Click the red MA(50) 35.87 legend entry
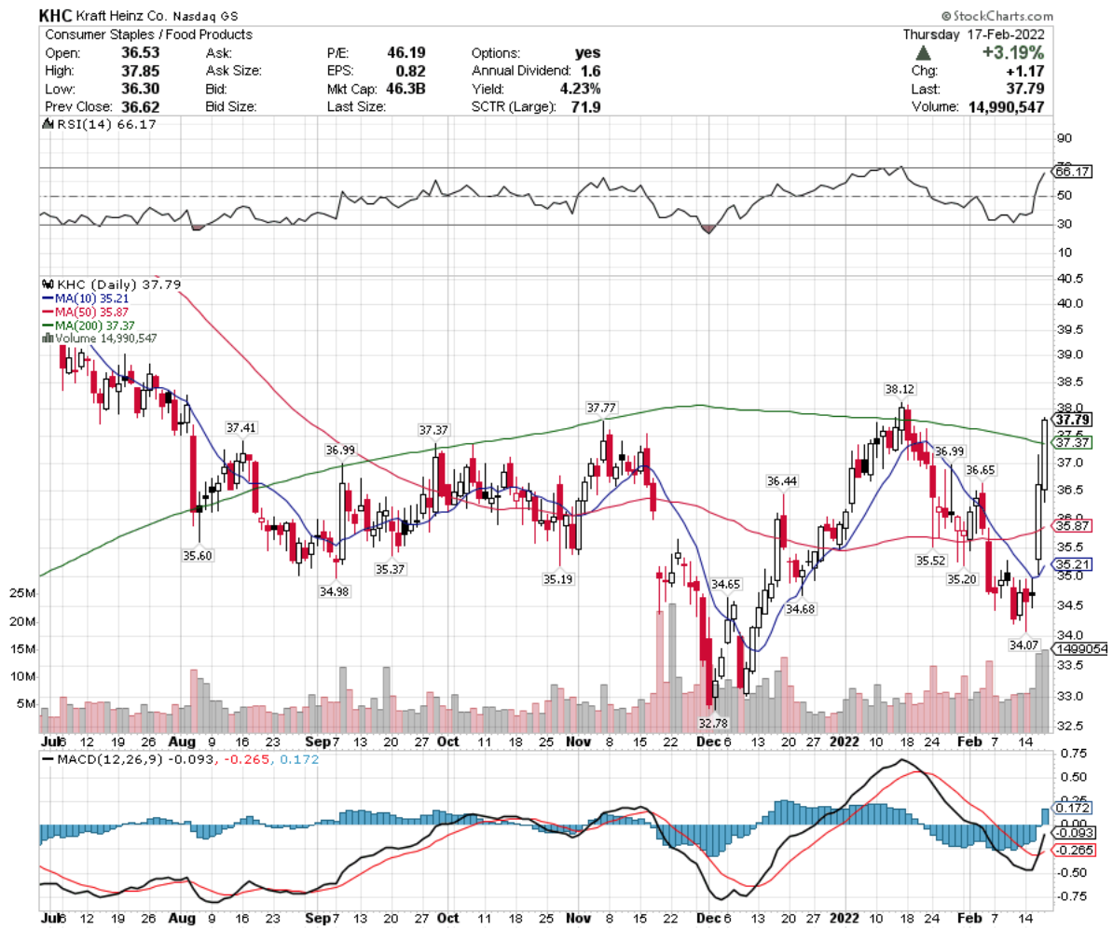Screen dimensions: 1113x929 (85, 312)
